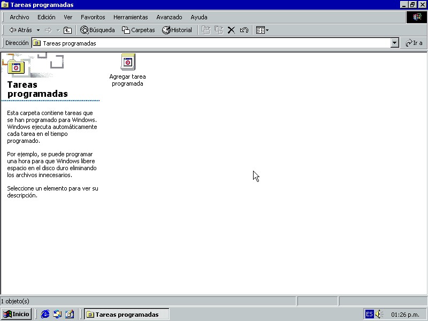Click the Copy To toolbar icon
This screenshot has height=321, width=428.
[219, 30]
